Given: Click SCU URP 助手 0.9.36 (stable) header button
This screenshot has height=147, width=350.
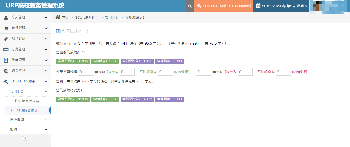Looking at the screenshot, I should point(224,6).
